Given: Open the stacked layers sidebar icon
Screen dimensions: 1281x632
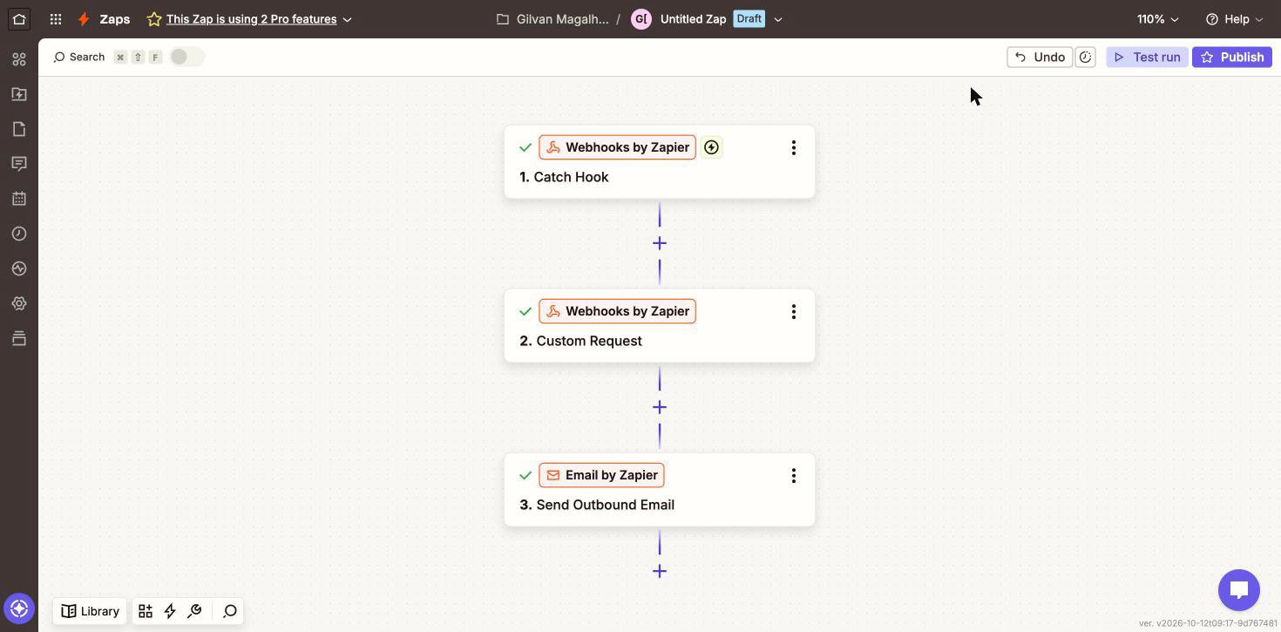Looking at the screenshot, I should pyautogui.click(x=19, y=338).
